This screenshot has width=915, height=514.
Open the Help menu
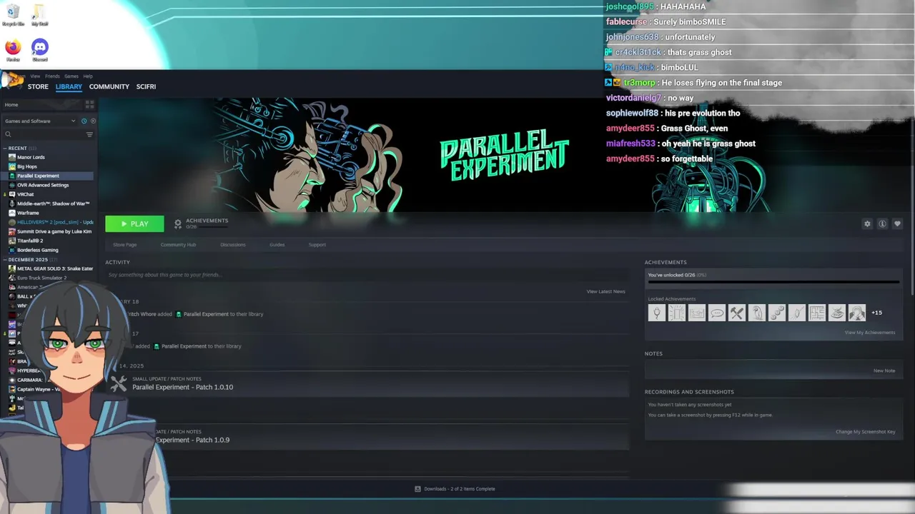click(x=88, y=76)
